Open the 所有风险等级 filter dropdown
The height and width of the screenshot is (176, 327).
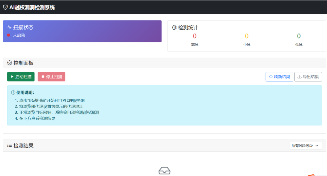pos(305,146)
